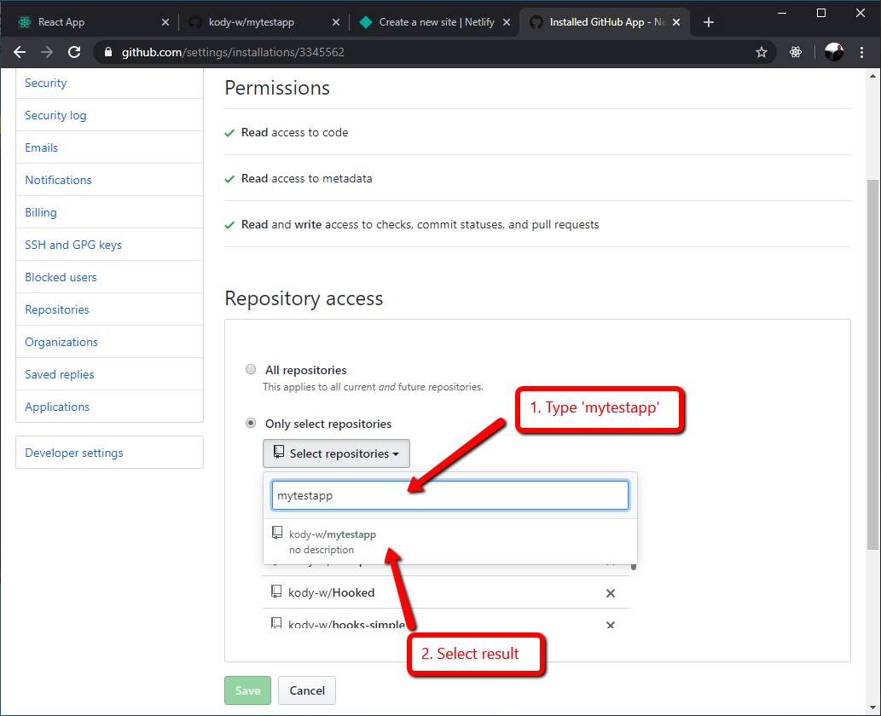Click the browser forward arrow
881x716 pixels.
(x=47, y=52)
